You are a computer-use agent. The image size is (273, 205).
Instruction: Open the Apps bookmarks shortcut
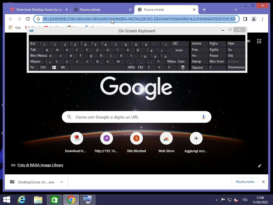(15, 27)
